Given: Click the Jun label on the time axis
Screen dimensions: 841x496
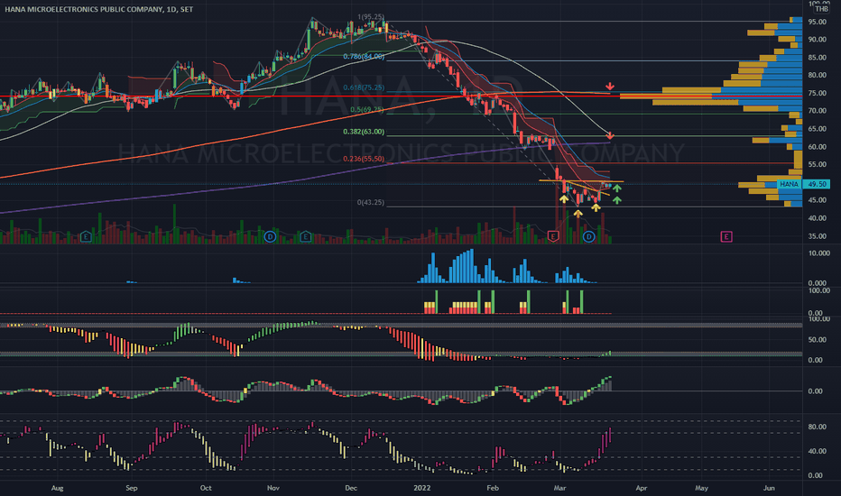Looking at the screenshot, I should point(769,488).
